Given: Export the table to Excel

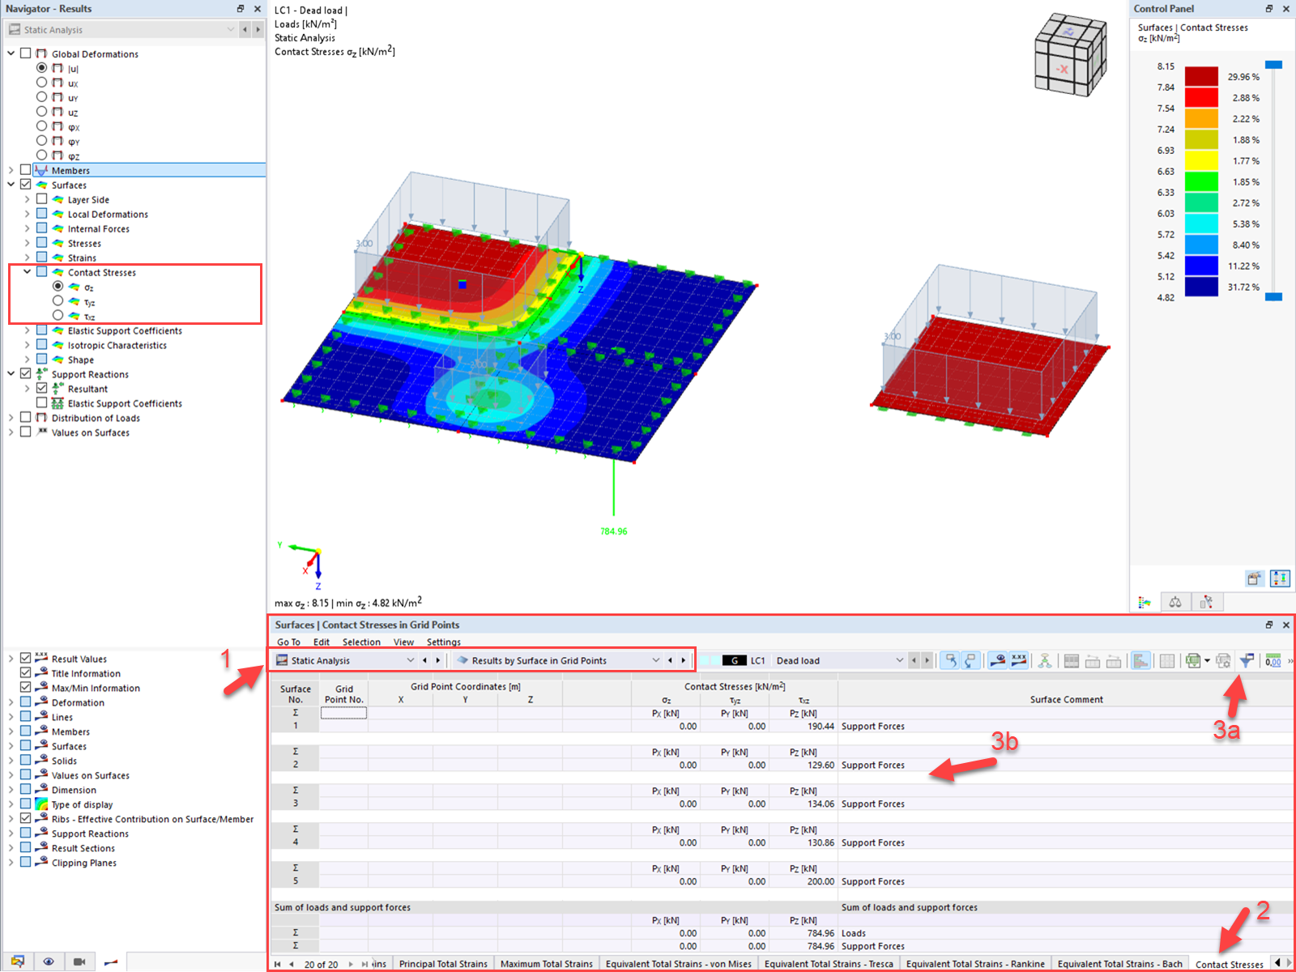Looking at the screenshot, I should click(x=1195, y=660).
